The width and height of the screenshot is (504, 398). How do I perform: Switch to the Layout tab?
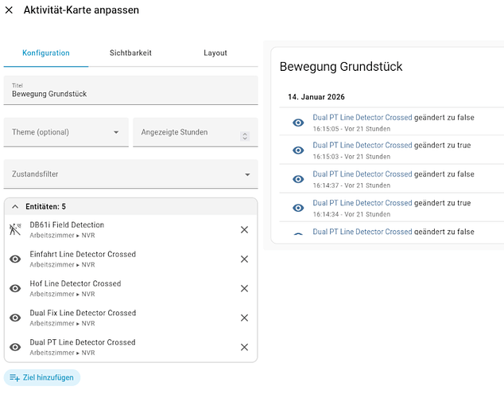click(215, 53)
